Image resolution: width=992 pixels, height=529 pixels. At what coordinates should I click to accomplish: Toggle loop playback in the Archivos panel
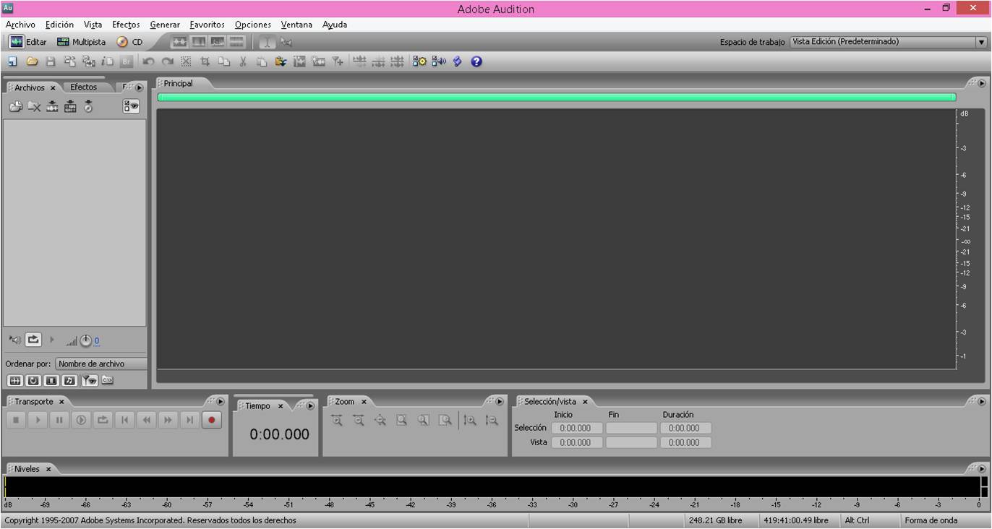33,340
